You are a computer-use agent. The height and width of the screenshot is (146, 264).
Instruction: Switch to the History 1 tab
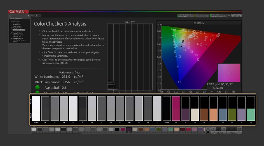34,16
